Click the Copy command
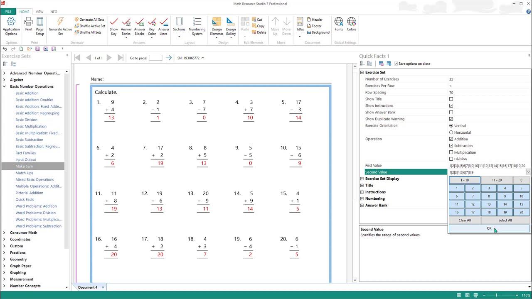This screenshot has height=299, width=532. 258,26
